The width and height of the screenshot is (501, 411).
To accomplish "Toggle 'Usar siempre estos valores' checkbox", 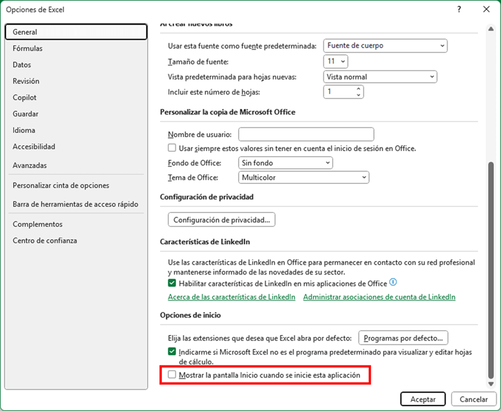I will 172,148.
